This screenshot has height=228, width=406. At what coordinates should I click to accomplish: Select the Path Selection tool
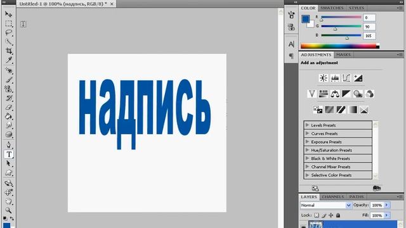pyautogui.click(x=8, y=163)
